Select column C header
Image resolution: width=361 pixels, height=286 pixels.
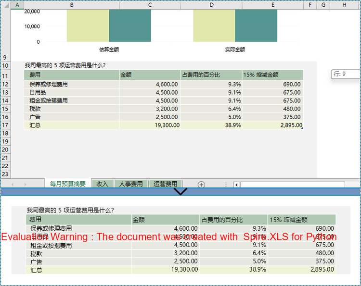click(x=150, y=5)
